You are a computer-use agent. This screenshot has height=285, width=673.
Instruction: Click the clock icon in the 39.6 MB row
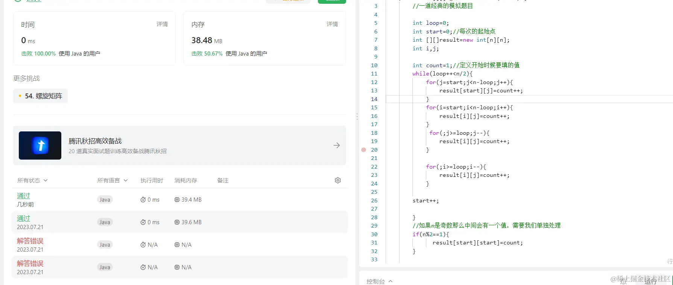click(143, 222)
